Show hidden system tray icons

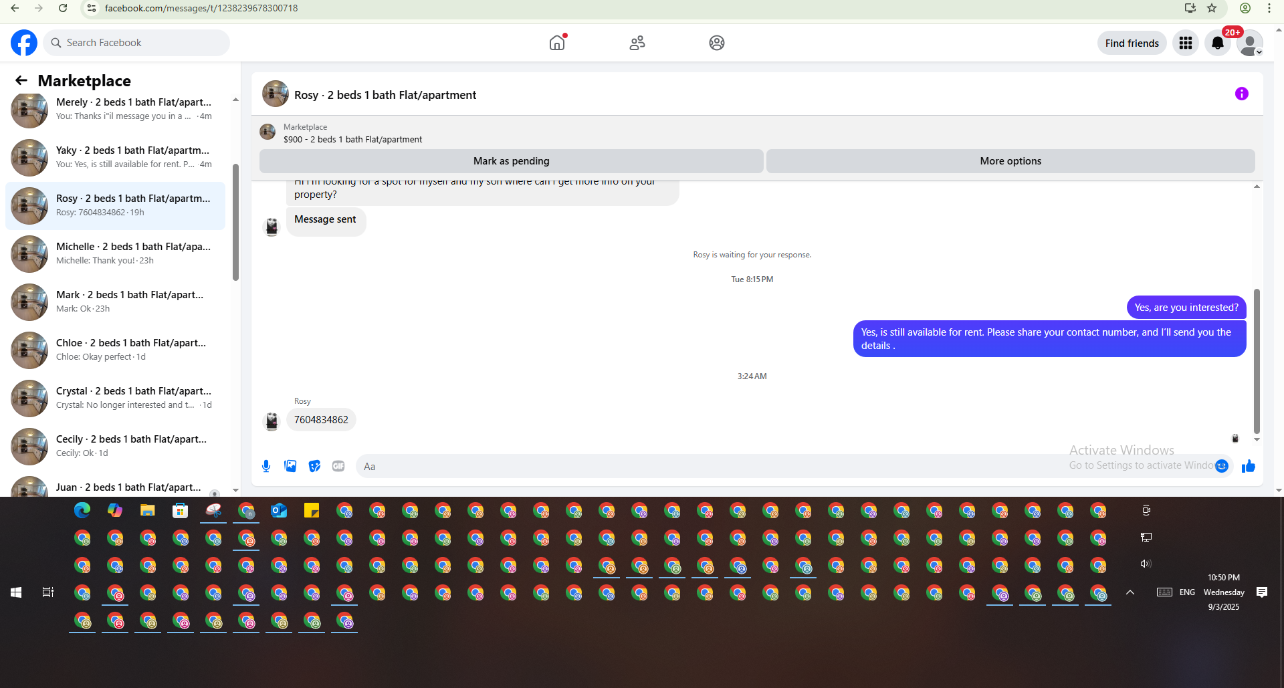pos(1130,592)
